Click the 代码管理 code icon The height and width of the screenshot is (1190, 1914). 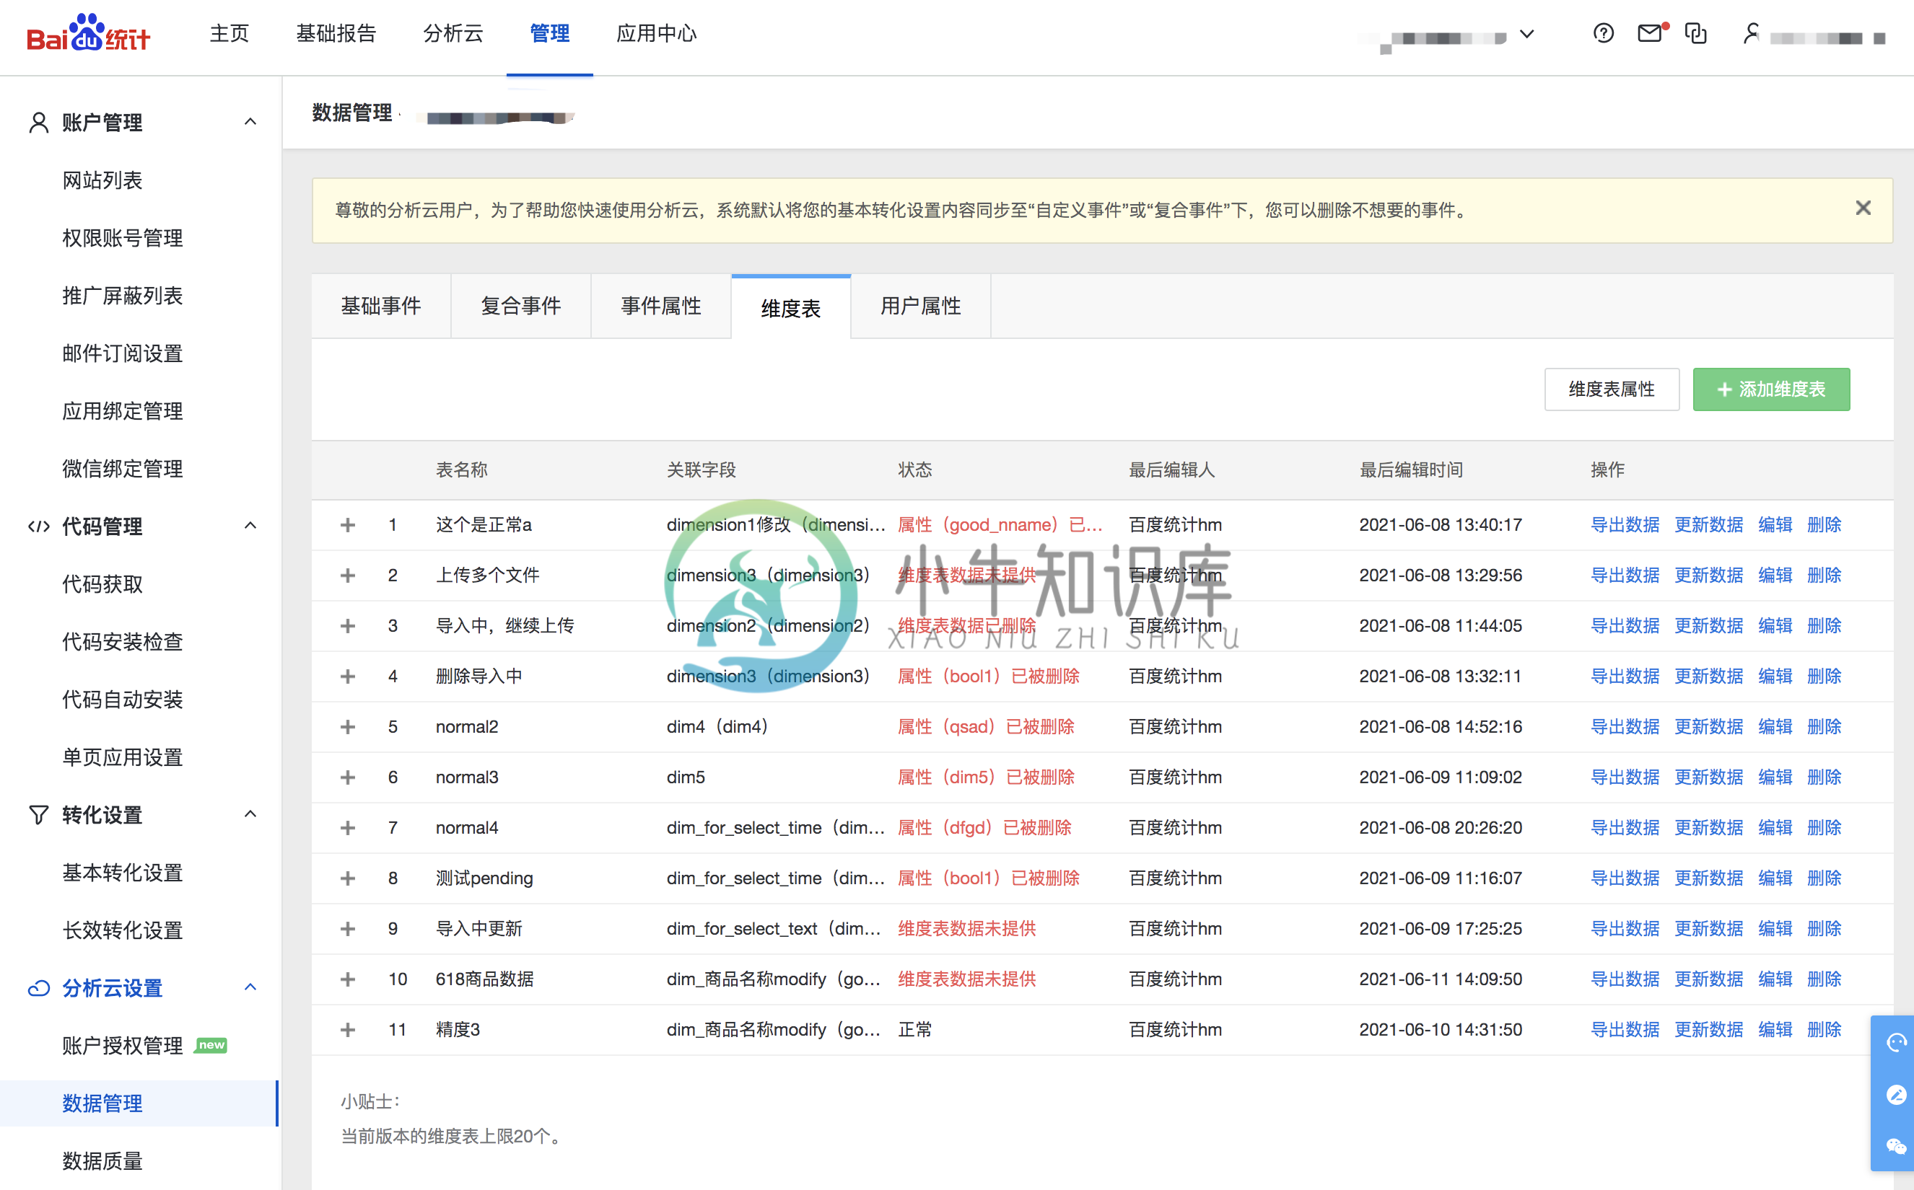tap(38, 526)
